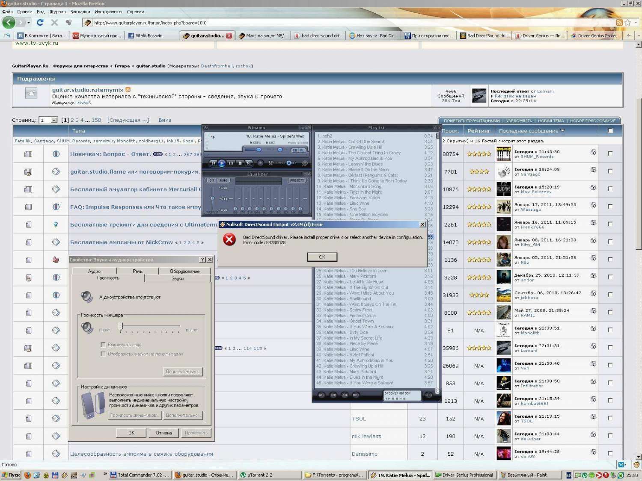Open the Страниц page number dropdown

[54, 120]
